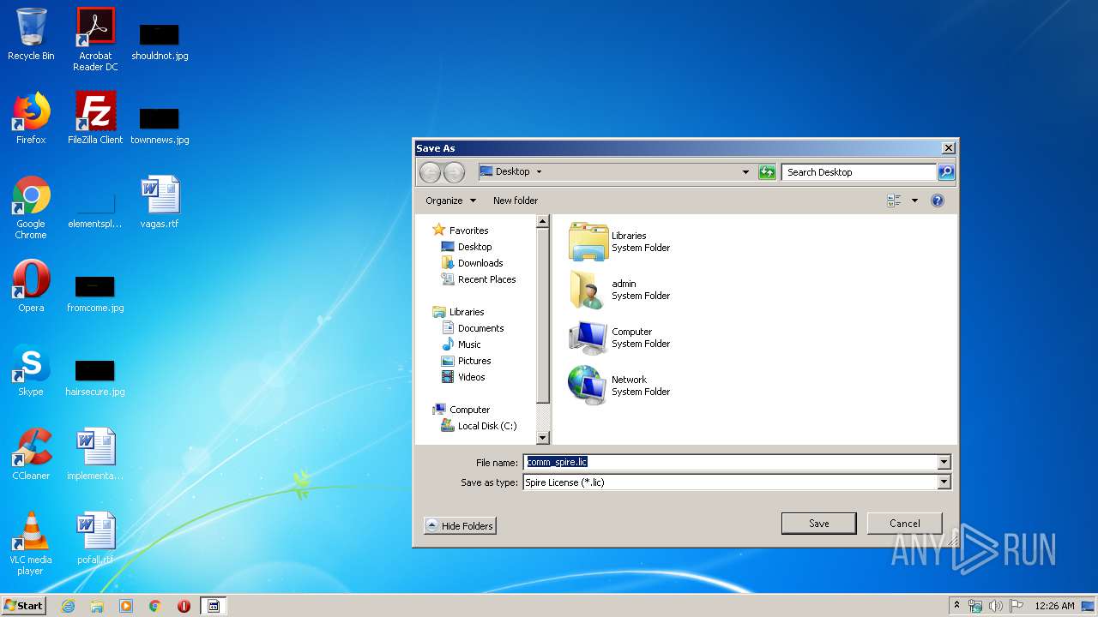This screenshot has height=617, width=1098.
Task: Select Desktop under Favorites
Action: coord(467,247)
